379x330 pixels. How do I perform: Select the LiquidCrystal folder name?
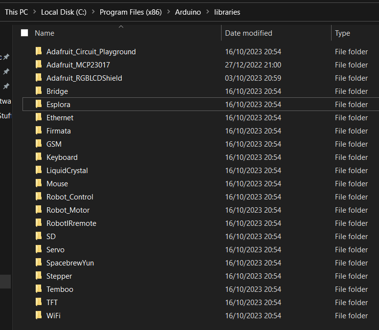[67, 171]
